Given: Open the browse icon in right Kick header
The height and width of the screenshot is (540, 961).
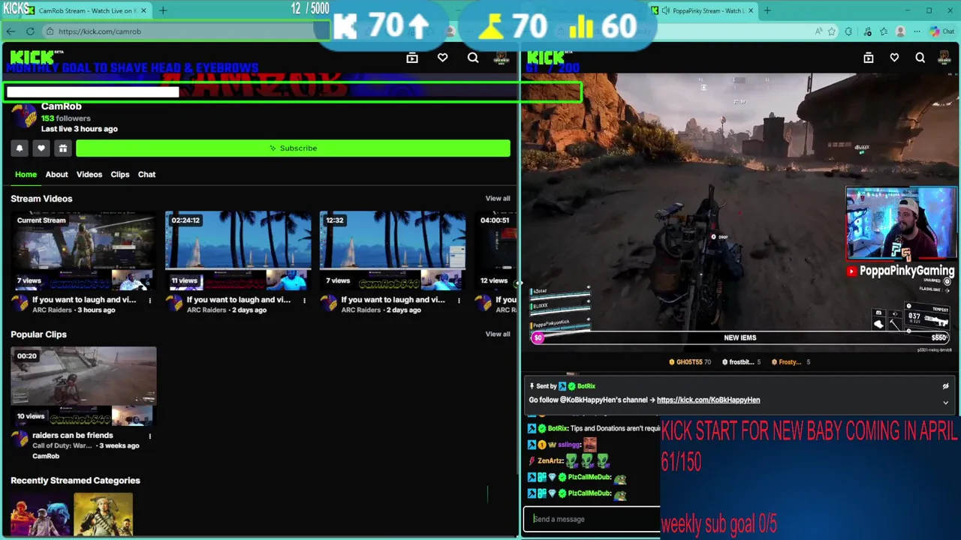Looking at the screenshot, I should click(x=869, y=58).
